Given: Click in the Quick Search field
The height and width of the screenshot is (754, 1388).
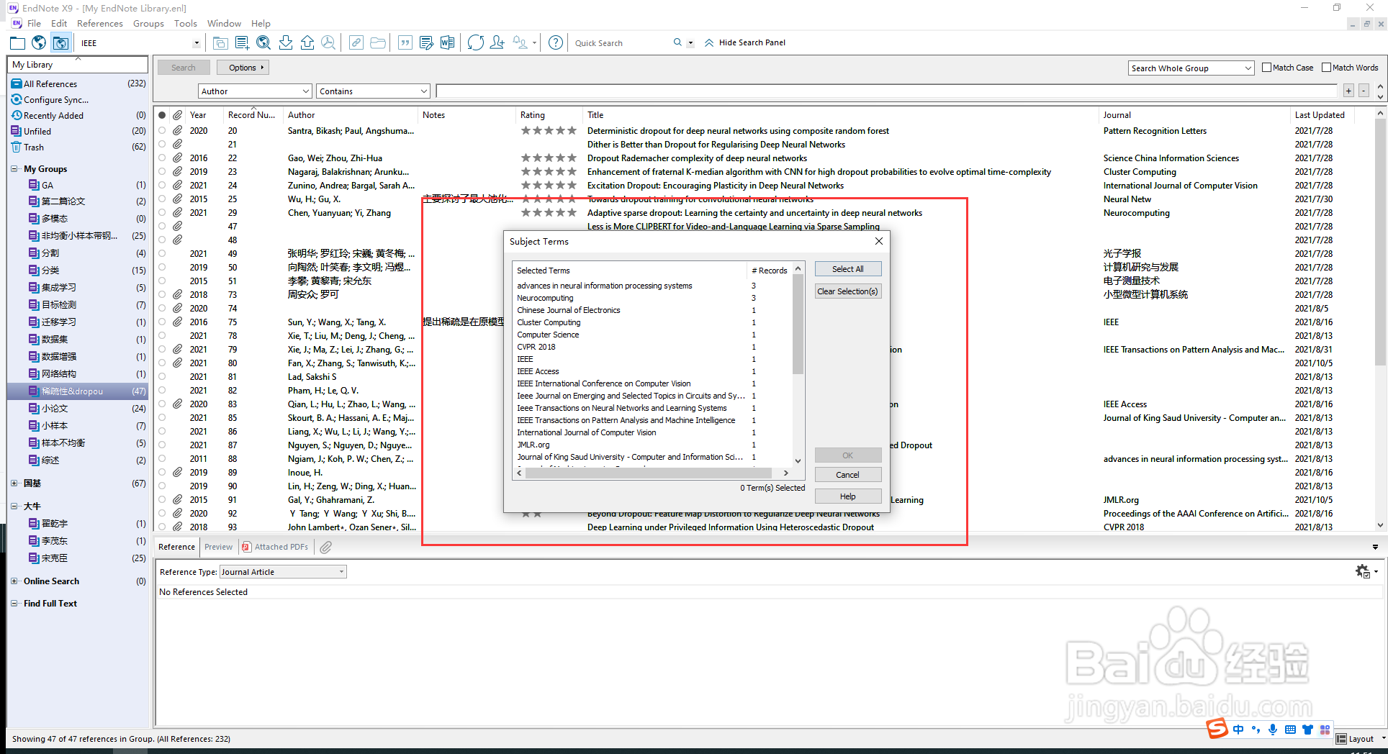Looking at the screenshot, I should pos(620,43).
